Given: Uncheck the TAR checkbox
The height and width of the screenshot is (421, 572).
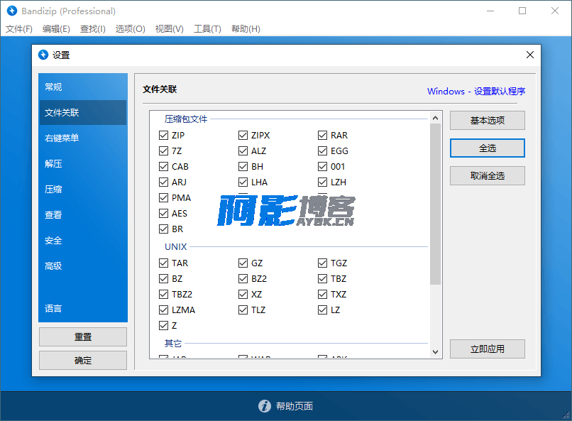Looking at the screenshot, I should click(x=163, y=263).
